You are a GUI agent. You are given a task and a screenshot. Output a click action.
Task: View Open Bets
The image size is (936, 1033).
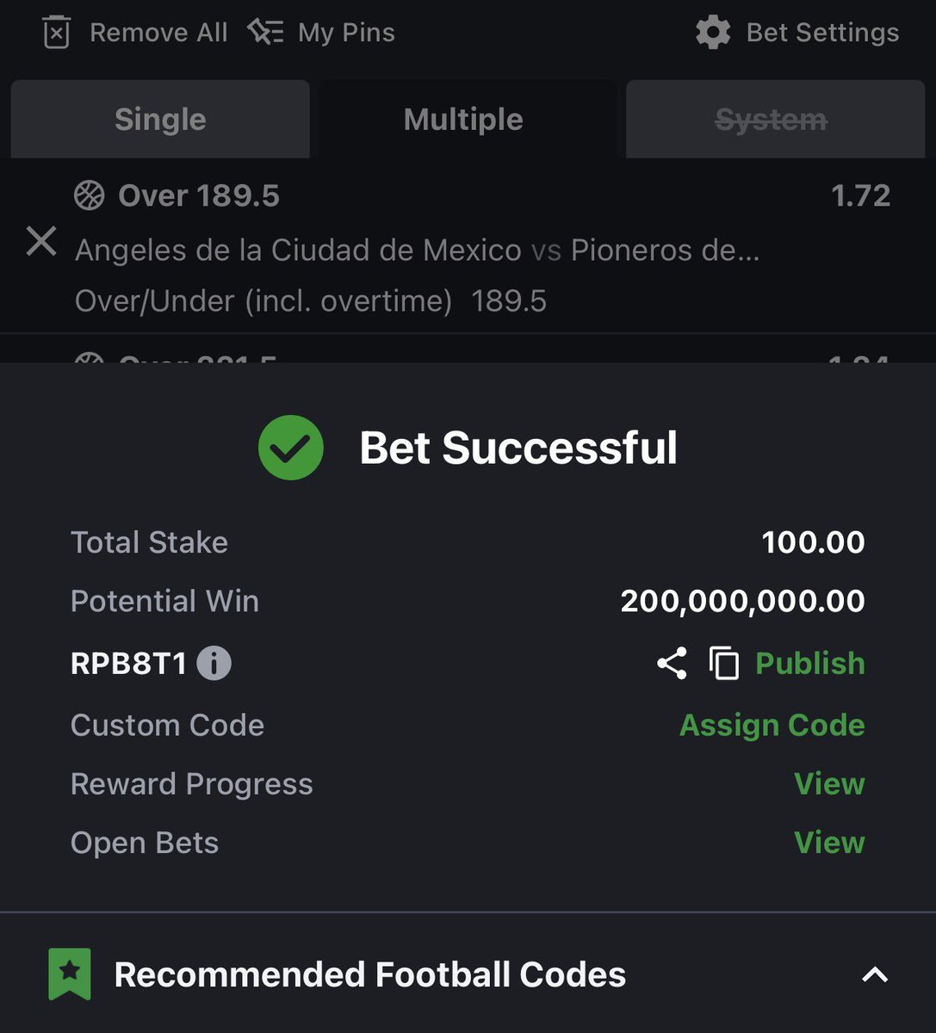[829, 842]
